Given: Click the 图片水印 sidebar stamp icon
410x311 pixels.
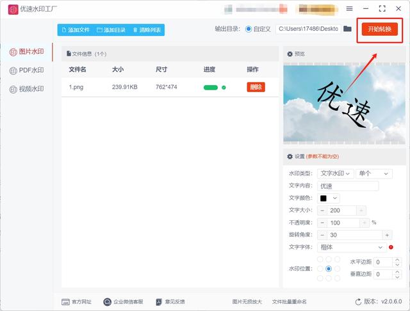Looking at the screenshot, I should [13, 52].
